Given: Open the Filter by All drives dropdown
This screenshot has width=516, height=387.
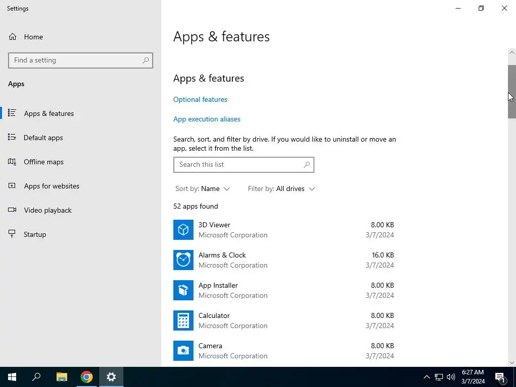Looking at the screenshot, I should tap(281, 188).
